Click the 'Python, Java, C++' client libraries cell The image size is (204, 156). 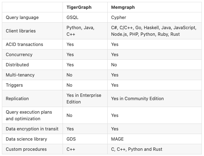pos(80,31)
